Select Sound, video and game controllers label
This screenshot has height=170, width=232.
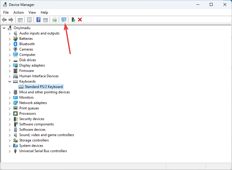click(x=47, y=135)
